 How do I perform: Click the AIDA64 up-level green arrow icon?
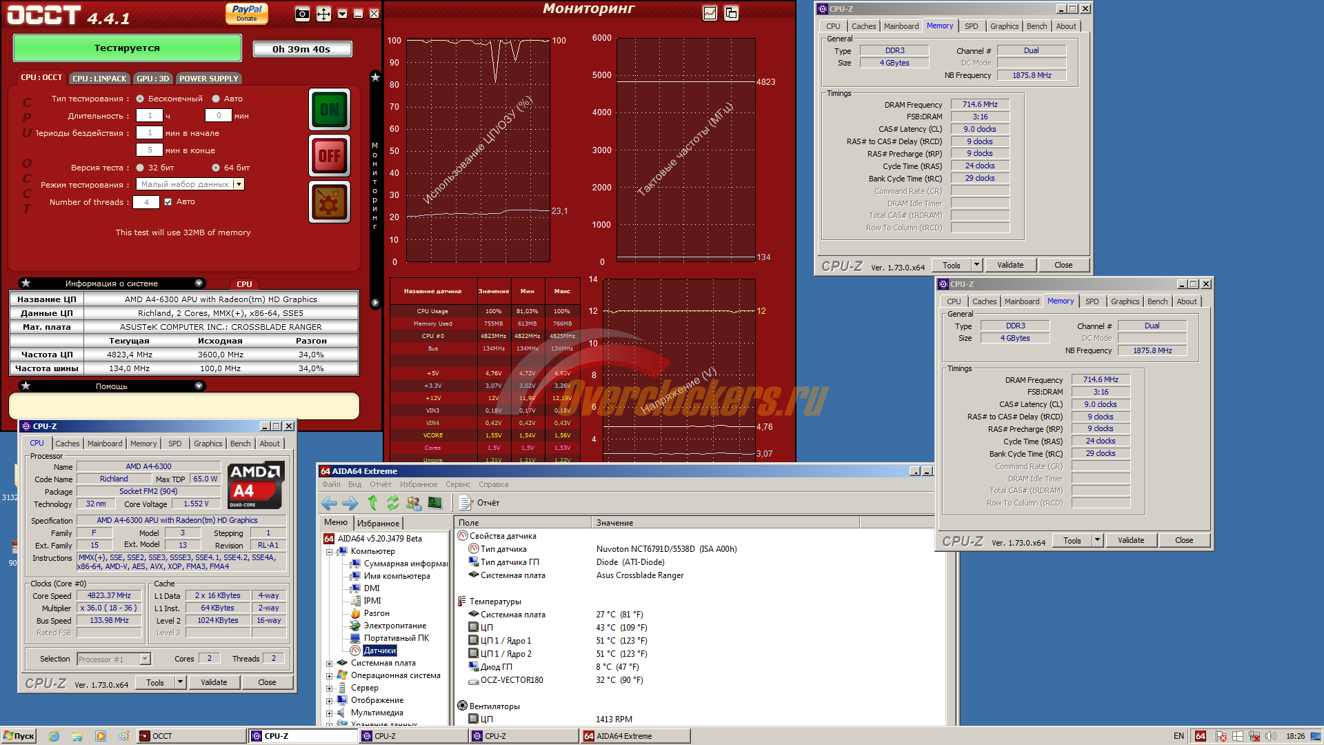pyautogui.click(x=372, y=503)
